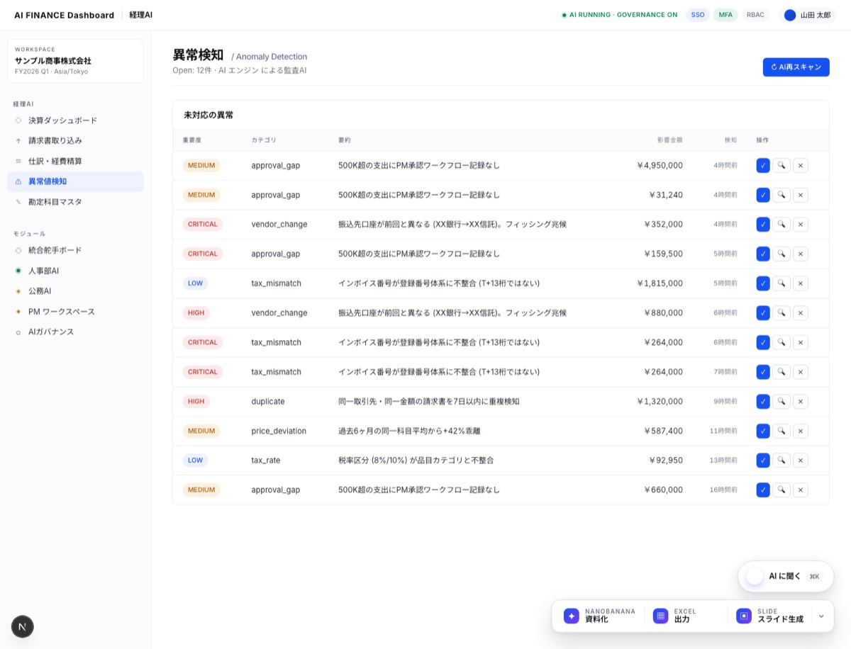Run AI再スキャン rescan
The image size is (851, 649).
point(796,67)
